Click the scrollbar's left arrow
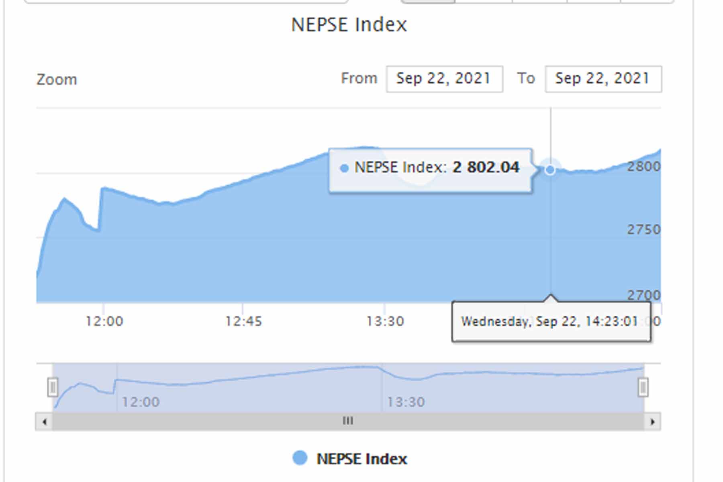 44,422
